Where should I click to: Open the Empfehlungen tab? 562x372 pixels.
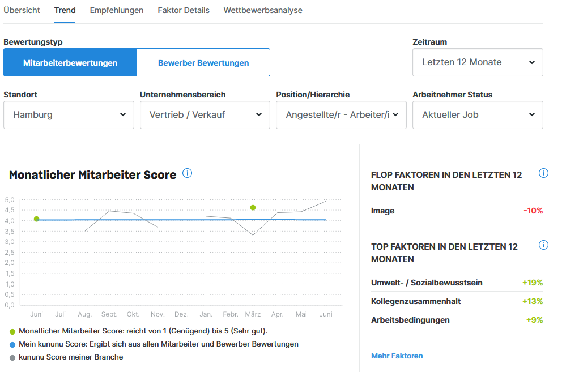click(117, 10)
